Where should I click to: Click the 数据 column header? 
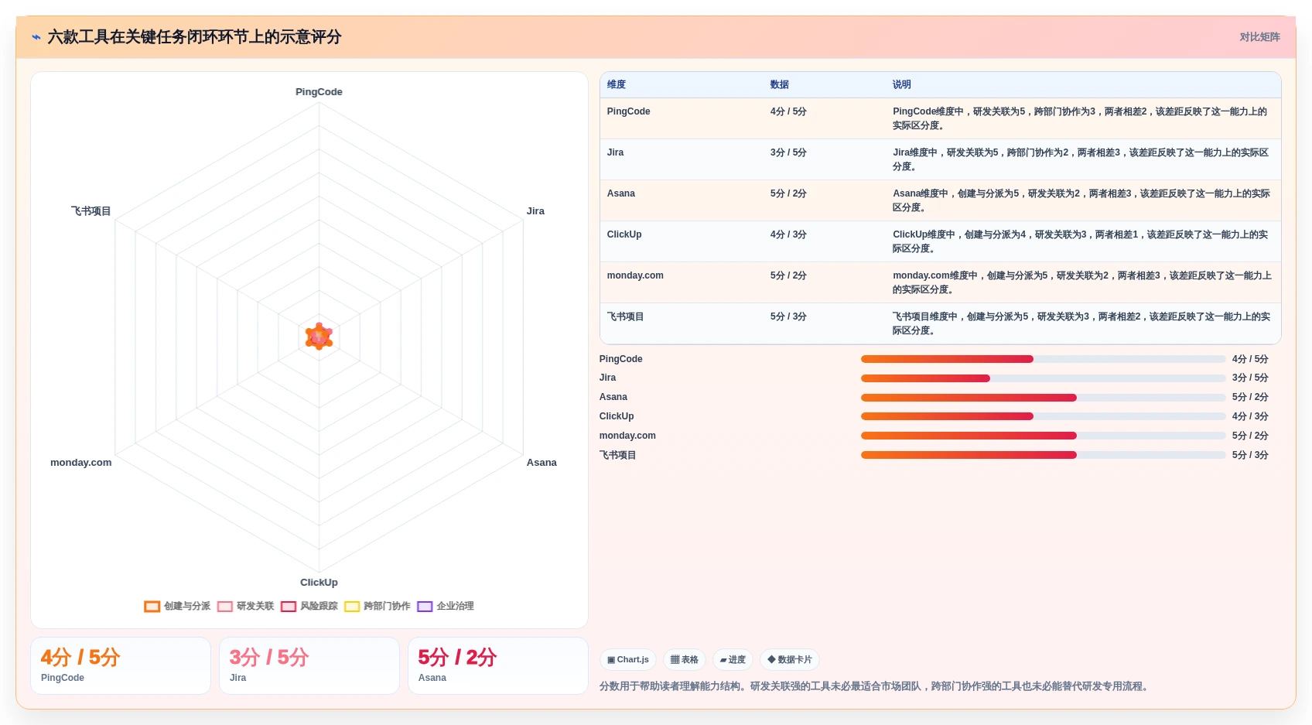point(780,85)
